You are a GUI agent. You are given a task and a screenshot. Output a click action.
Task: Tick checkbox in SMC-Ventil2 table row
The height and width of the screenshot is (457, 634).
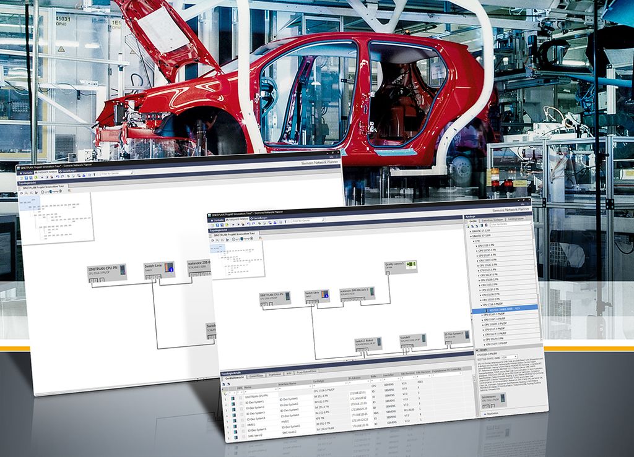[244, 437]
